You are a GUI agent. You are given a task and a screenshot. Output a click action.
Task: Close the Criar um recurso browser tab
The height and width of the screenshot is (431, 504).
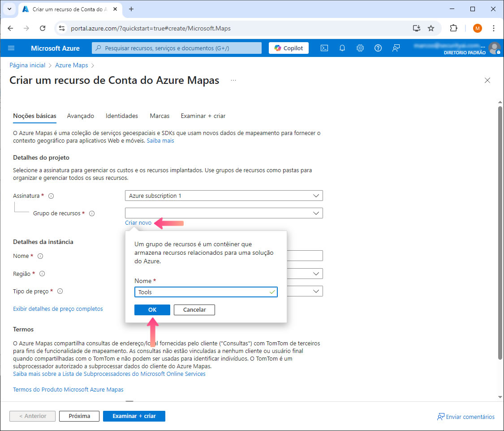tap(115, 9)
